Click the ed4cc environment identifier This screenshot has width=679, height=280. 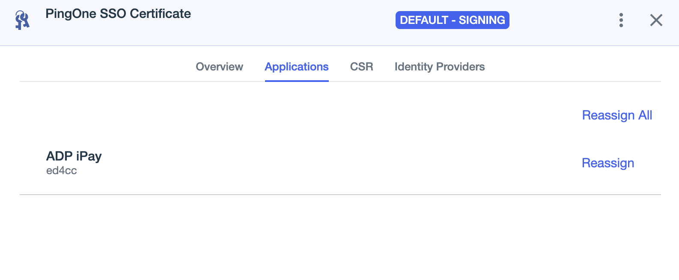pos(62,170)
